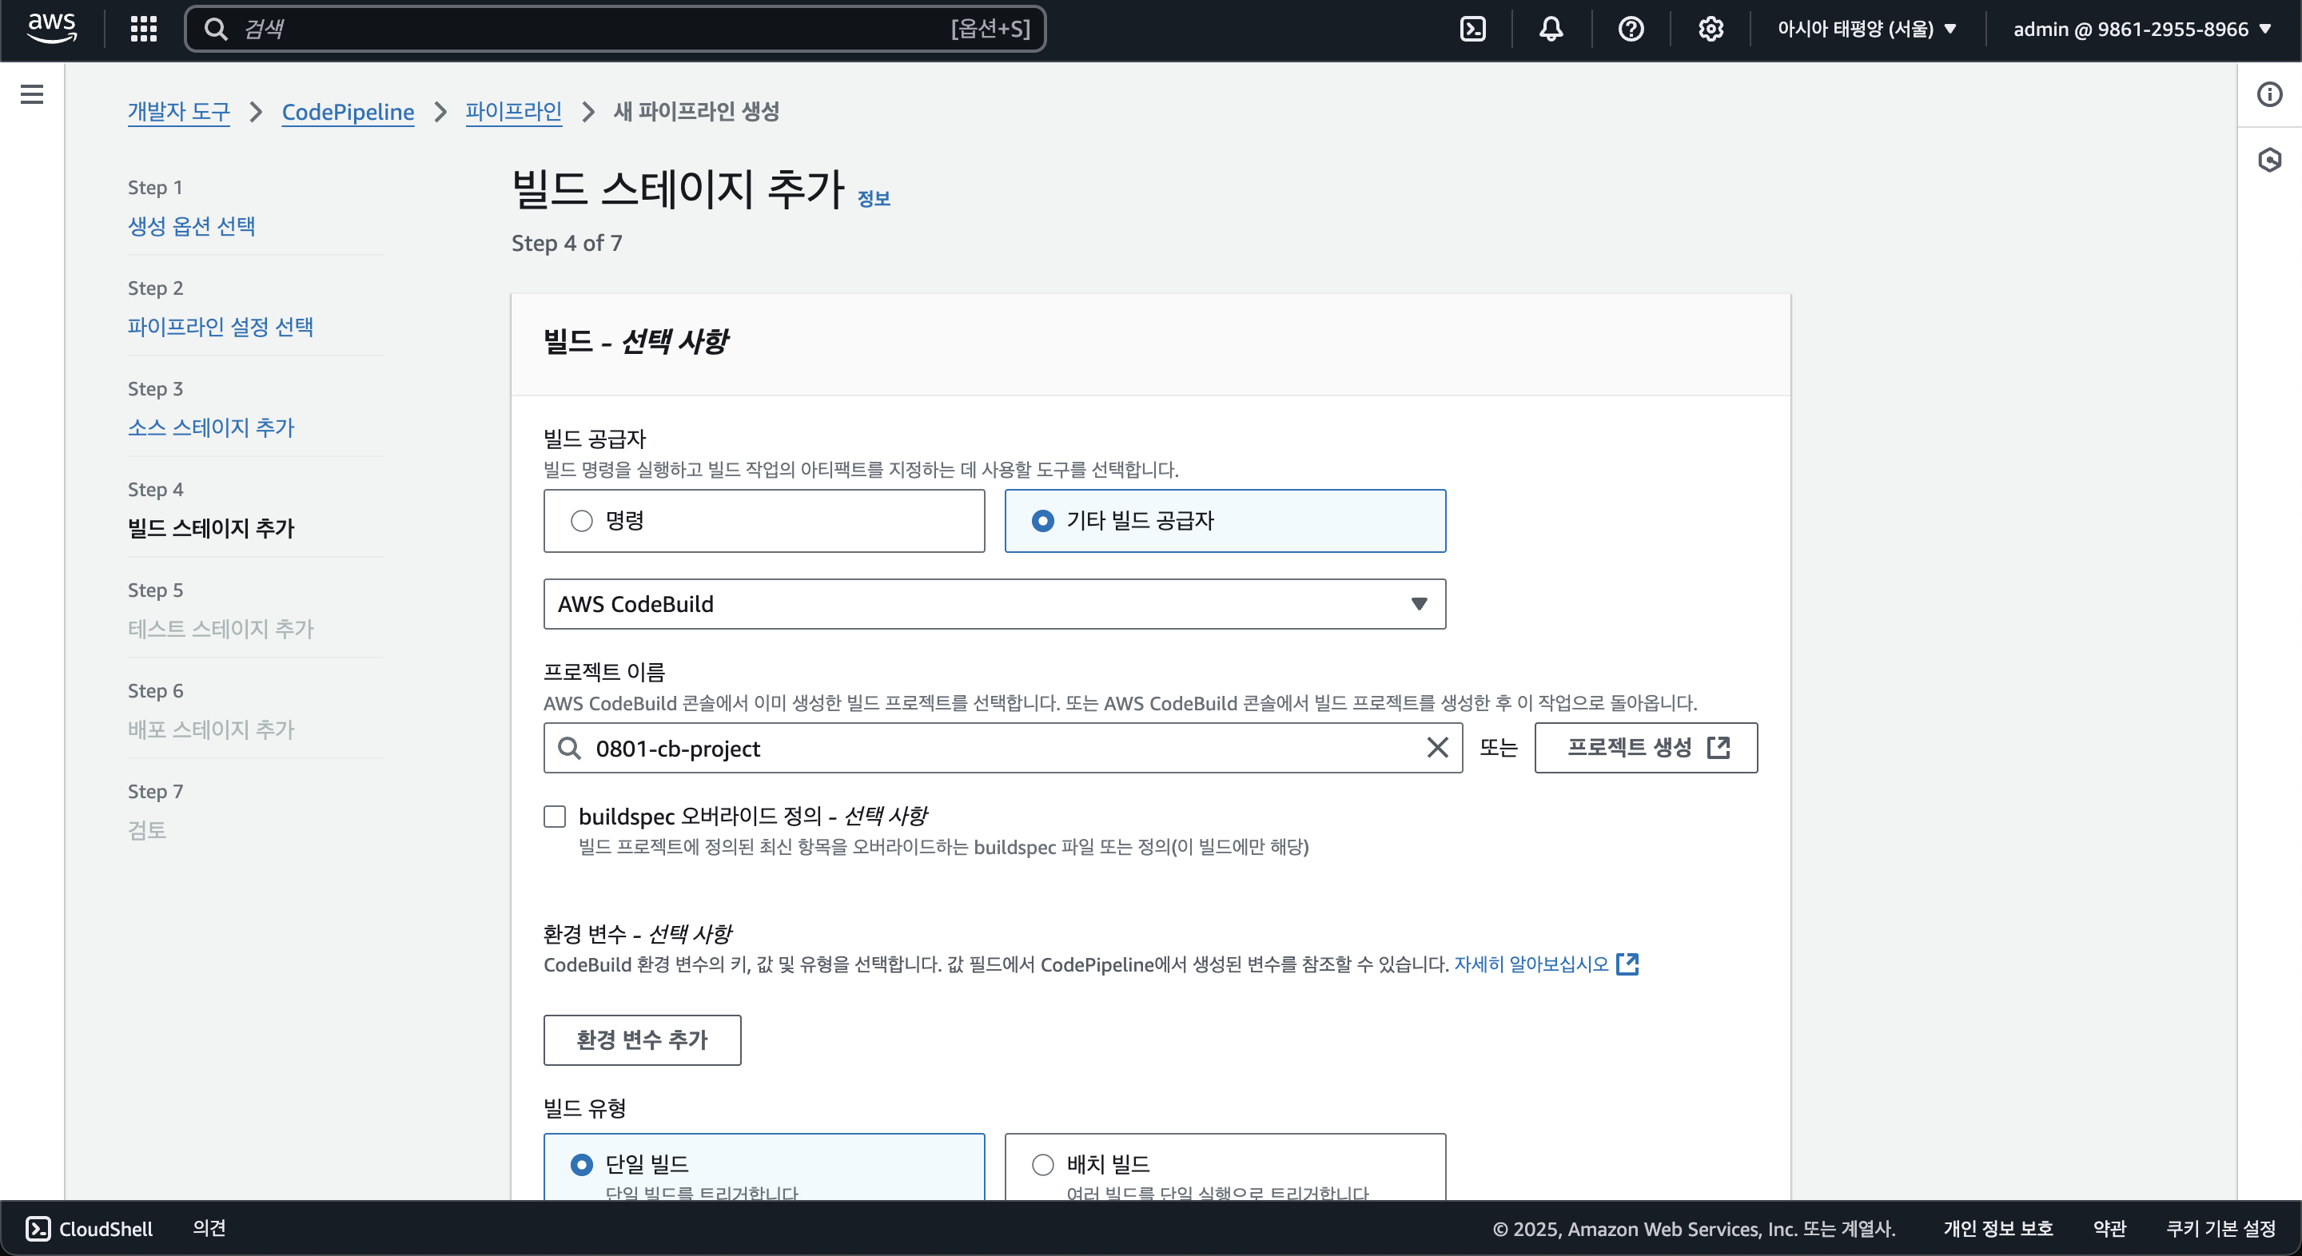The height and width of the screenshot is (1256, 2302).
Task: Open the 아시아 태평양 (서울) region selector
Action: [1866, 29]
